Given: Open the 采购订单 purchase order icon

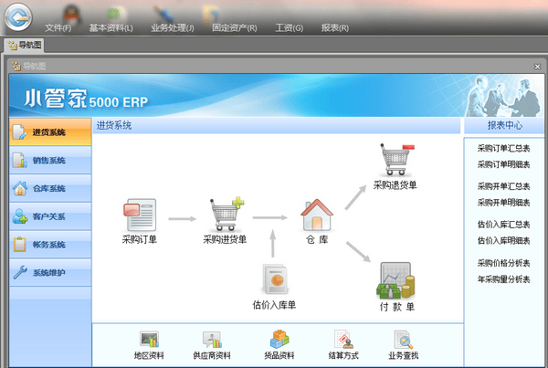Looking at the screenshot, I should click(139, 216).
